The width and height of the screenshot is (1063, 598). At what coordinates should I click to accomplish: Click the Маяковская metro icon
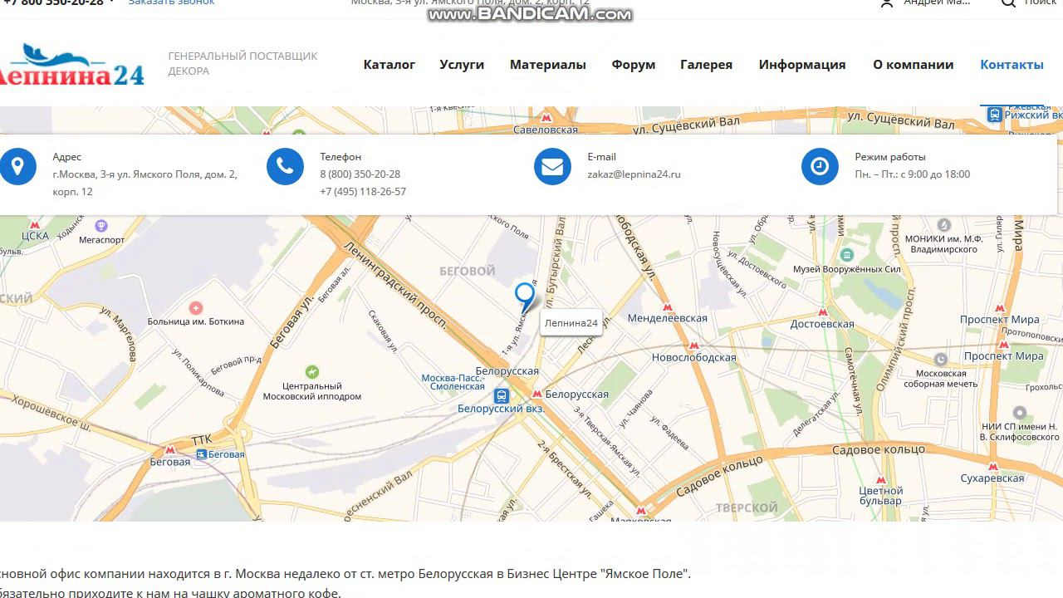(640, 511)
